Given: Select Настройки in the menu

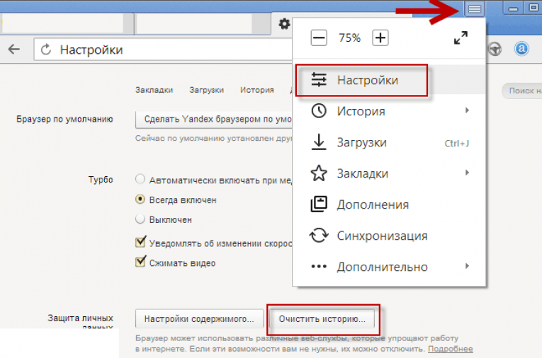Looking at the screenshot, I should 368,81.
